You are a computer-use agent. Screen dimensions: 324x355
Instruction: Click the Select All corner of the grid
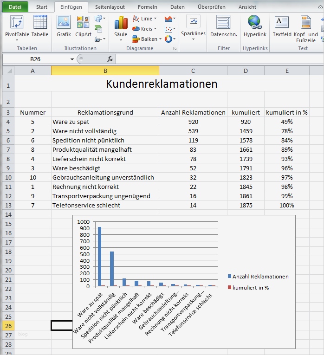click(x=8, y=71)
